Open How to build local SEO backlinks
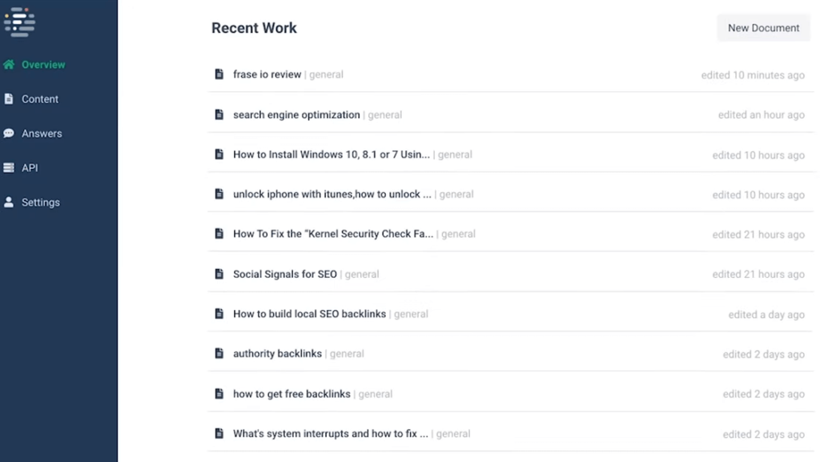Viewport: 820px width, 462px height. coord(310,314)
